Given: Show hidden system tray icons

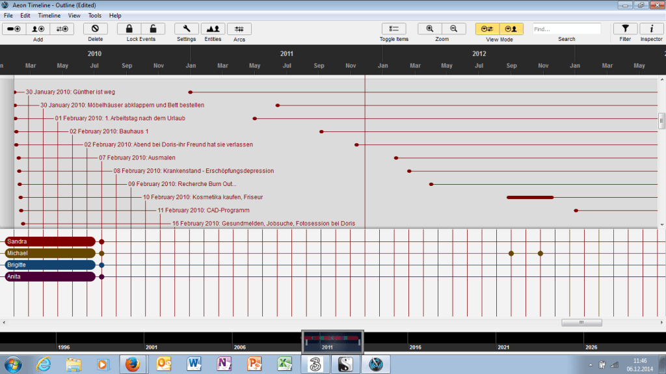Looking at the screenshot, I should tap(590, 364).
